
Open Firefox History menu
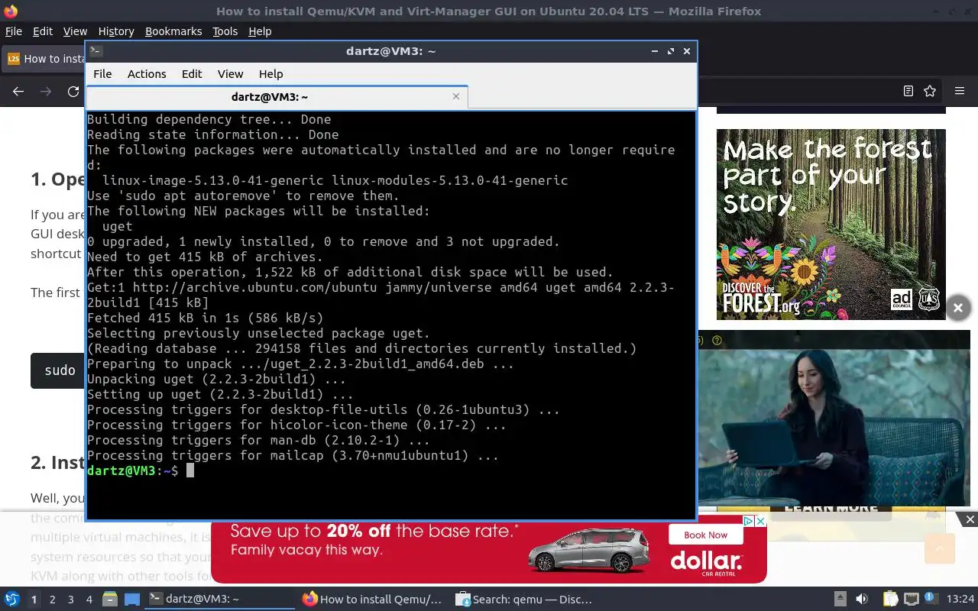pyautogui.click(x=116, y=31)
